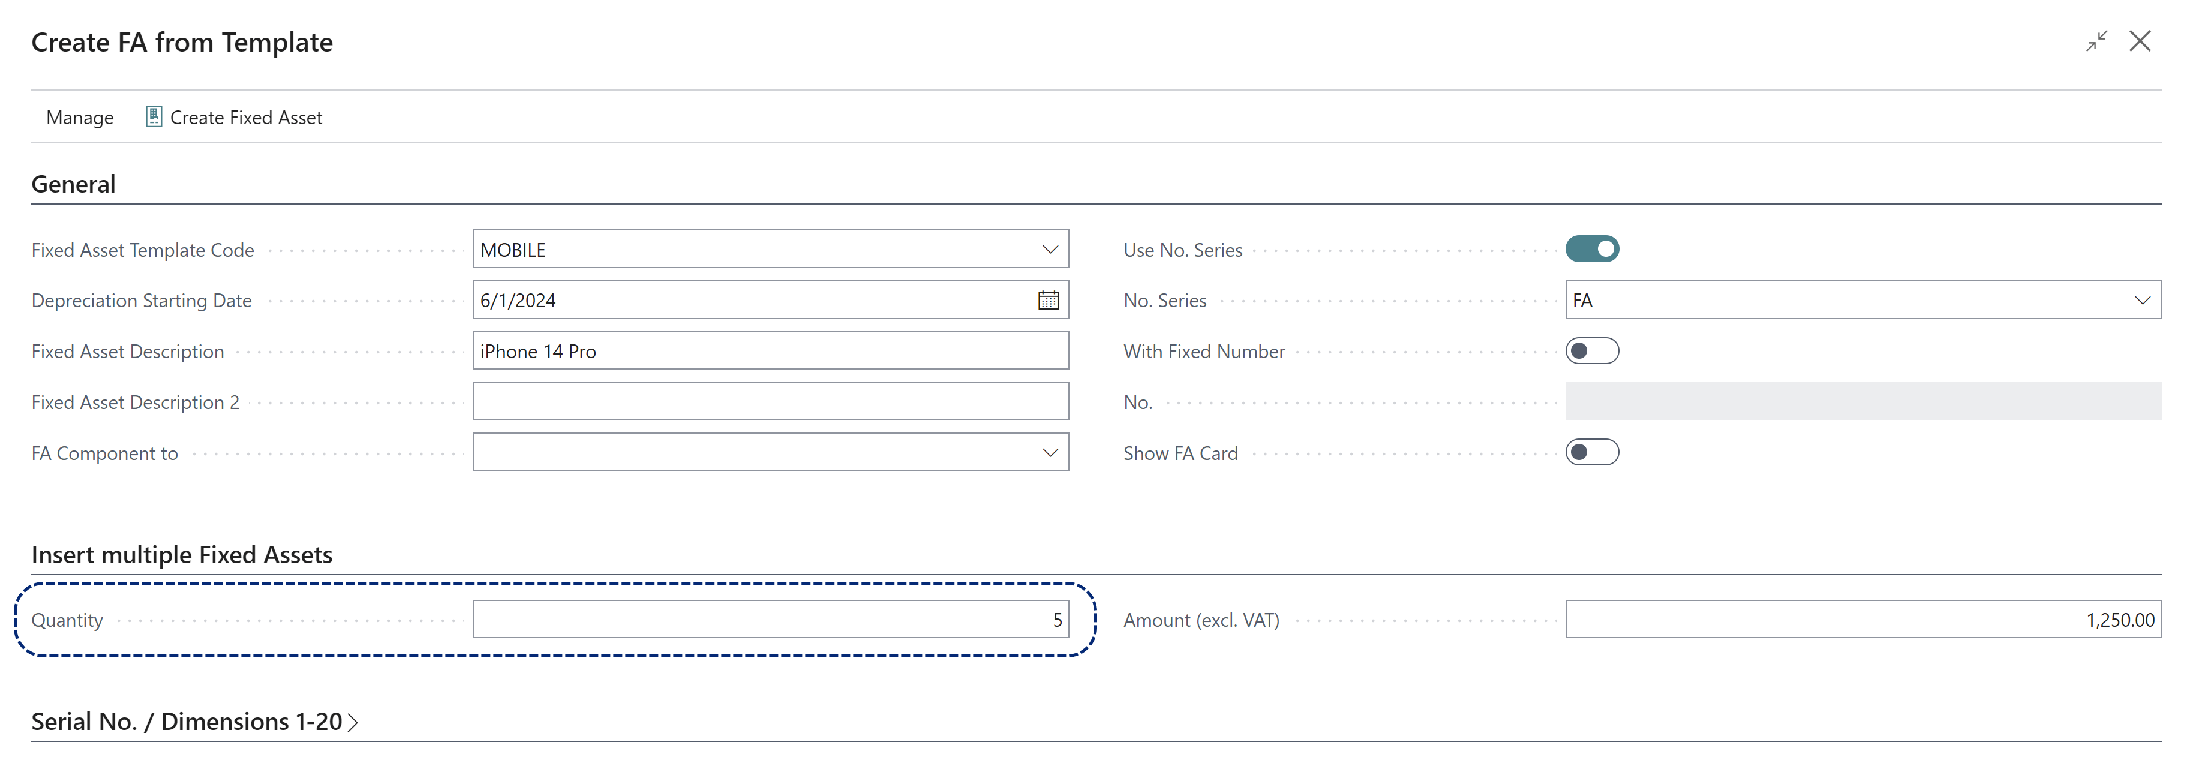2193x775 pixels.
Task: Open the Fixed Asset Template Code dropdown
Action: tap(1050, 249)
